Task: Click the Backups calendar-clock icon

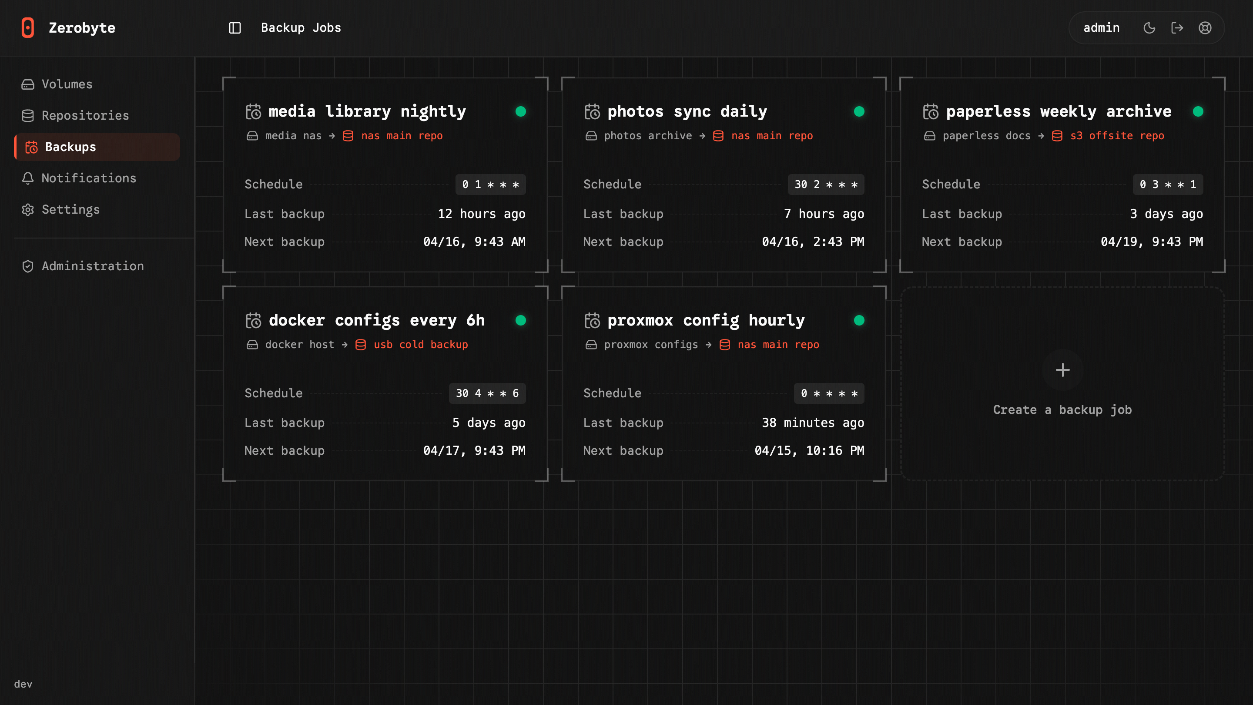Action: (x=31, y=147)
